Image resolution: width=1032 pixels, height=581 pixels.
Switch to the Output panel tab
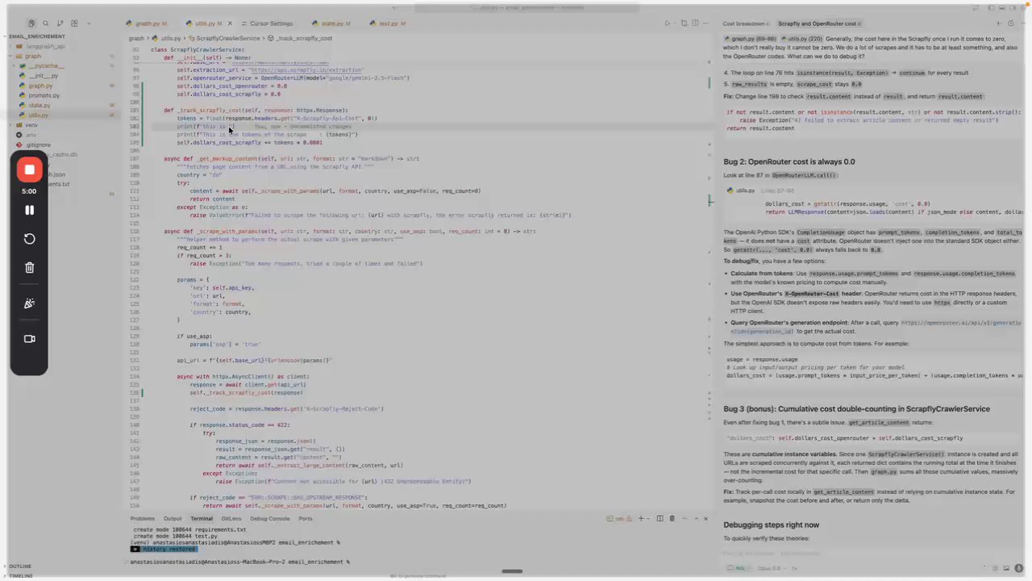pos(173,519)
